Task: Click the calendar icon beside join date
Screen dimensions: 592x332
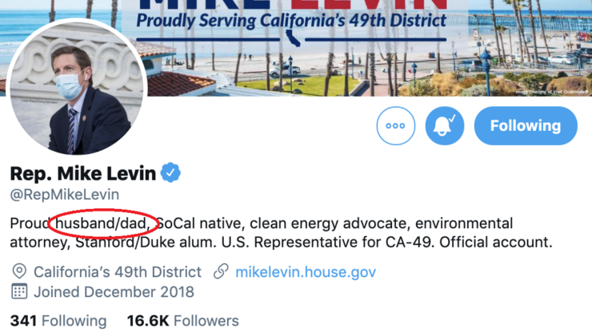Action: tap(19, 292)
